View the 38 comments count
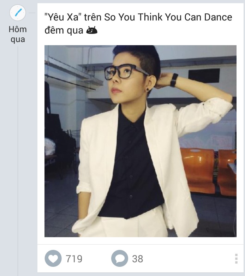Viewport: 245px width, 276px height. 137,259
